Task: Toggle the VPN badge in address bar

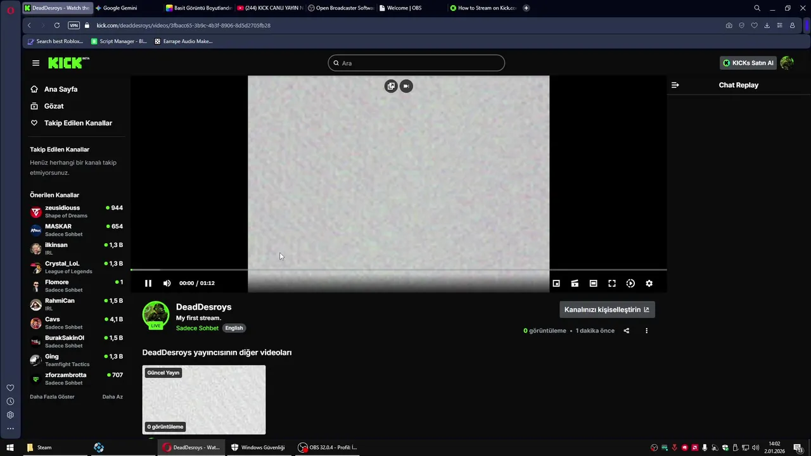Action: [x=73, y=25]
